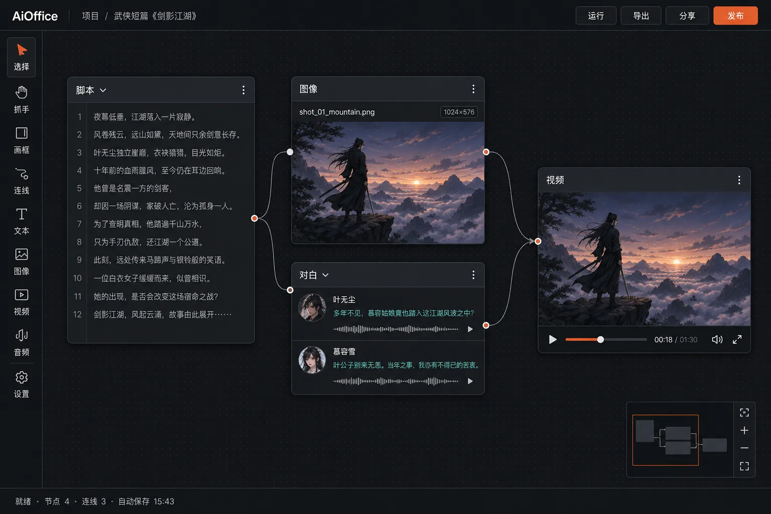This screenshot has width=771, height=514.
Task: Go to 项目 breadcrumb
Action: [x=90, y=16]
